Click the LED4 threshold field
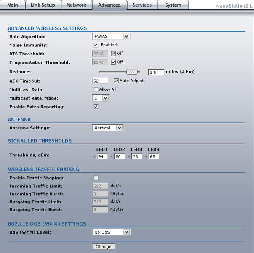This screenshot has width=254, height=253. [x=154, y=156]
